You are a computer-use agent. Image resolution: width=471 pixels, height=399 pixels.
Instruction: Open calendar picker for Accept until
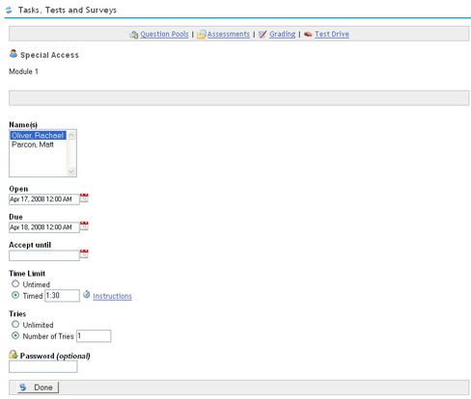(84, 253)
